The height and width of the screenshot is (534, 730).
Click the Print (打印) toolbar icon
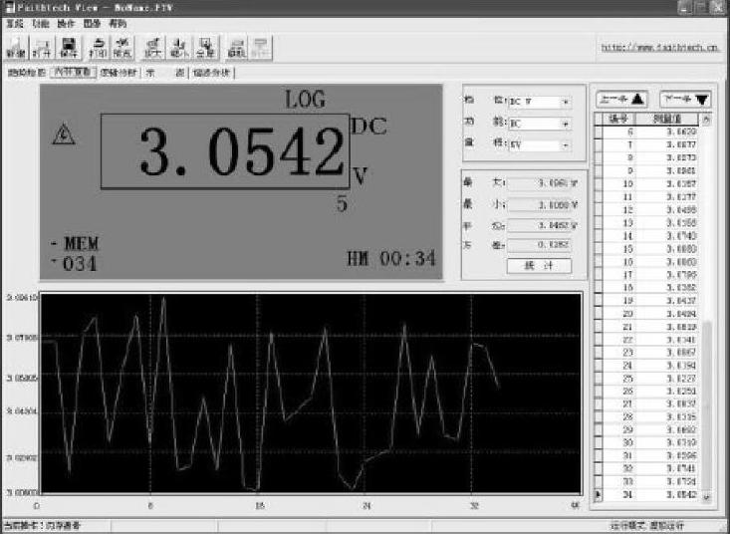point(97,46)
